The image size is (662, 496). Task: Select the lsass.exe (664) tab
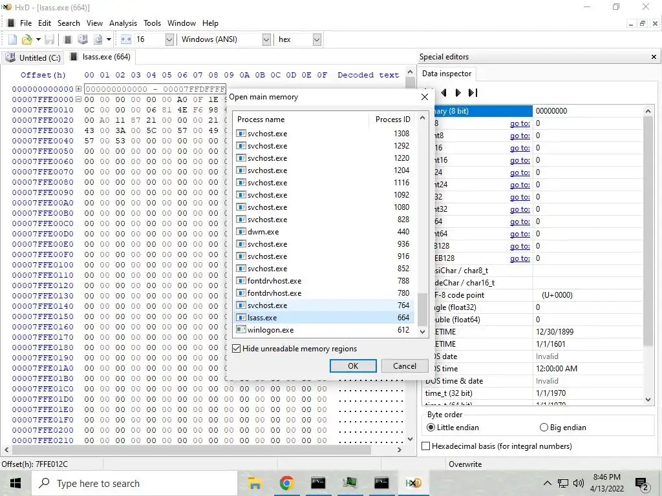point(100,57)
